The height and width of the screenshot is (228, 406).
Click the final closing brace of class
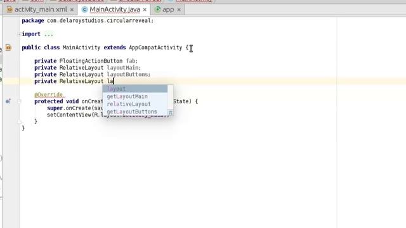[23, 128]
